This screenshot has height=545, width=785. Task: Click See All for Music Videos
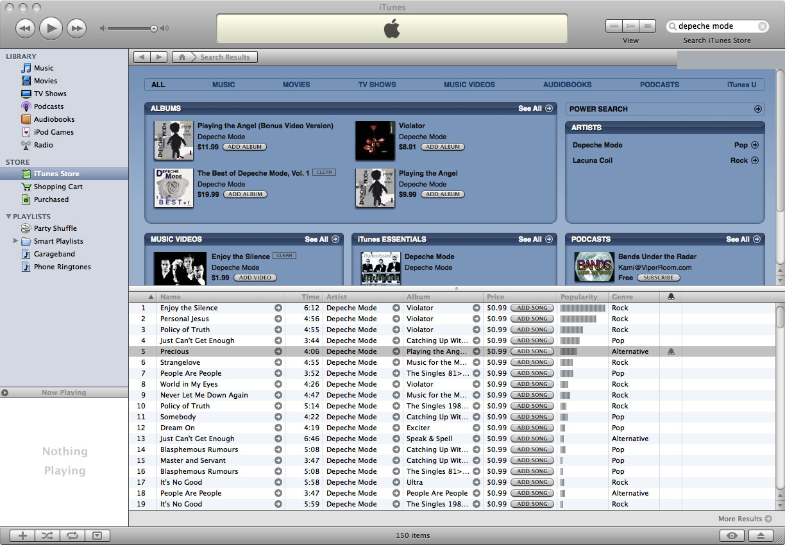[322, 239]
